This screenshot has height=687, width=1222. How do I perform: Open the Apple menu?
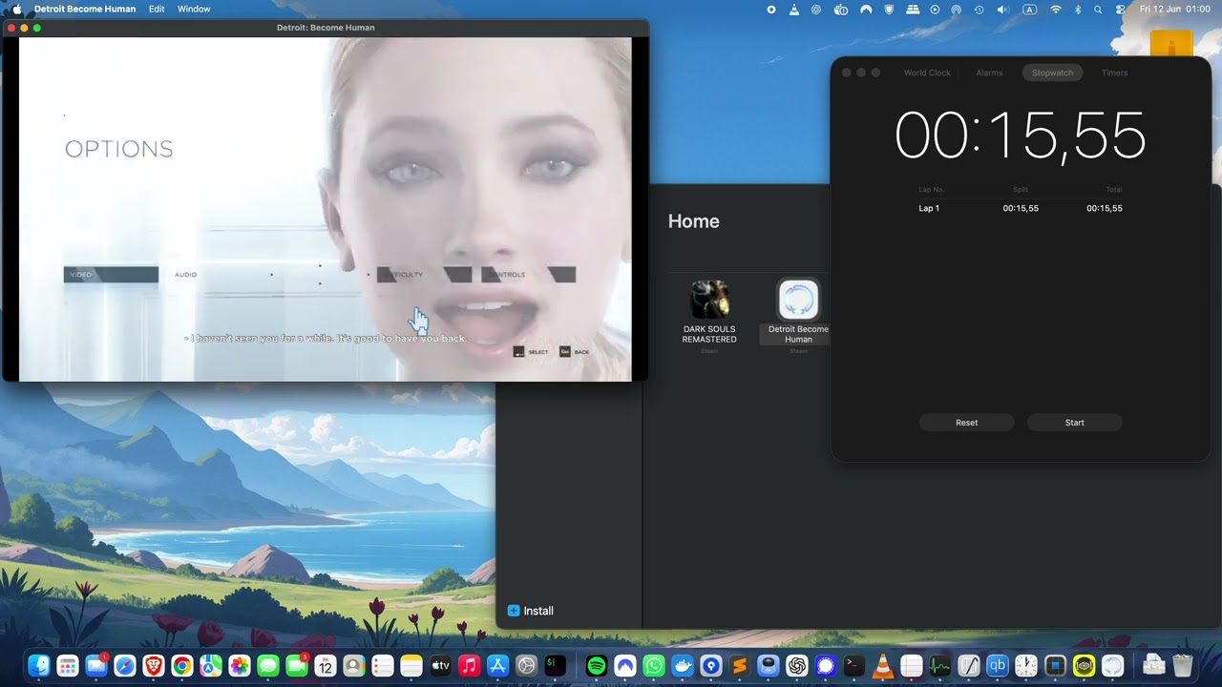click(x=16, y=9)
